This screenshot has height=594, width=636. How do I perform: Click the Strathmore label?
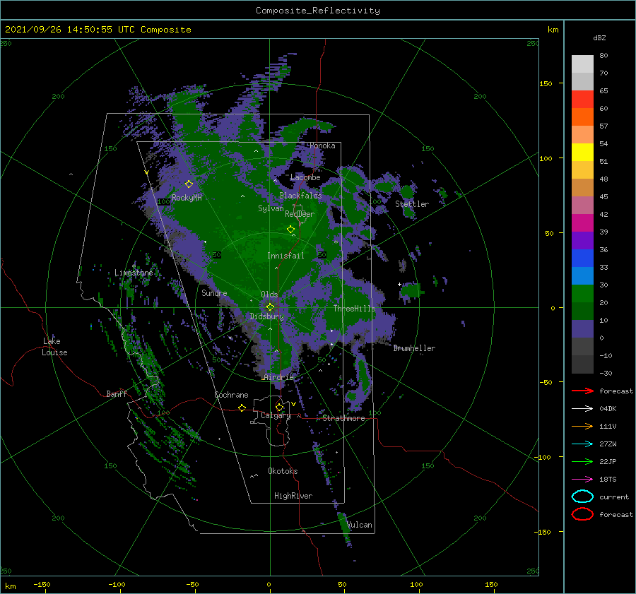point(343,418)
